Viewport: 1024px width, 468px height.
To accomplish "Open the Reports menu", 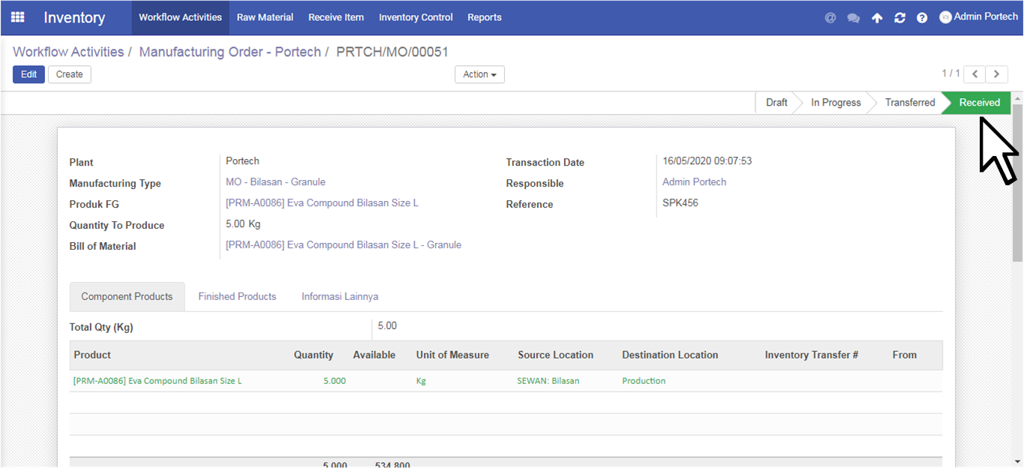I will [484, 17].
